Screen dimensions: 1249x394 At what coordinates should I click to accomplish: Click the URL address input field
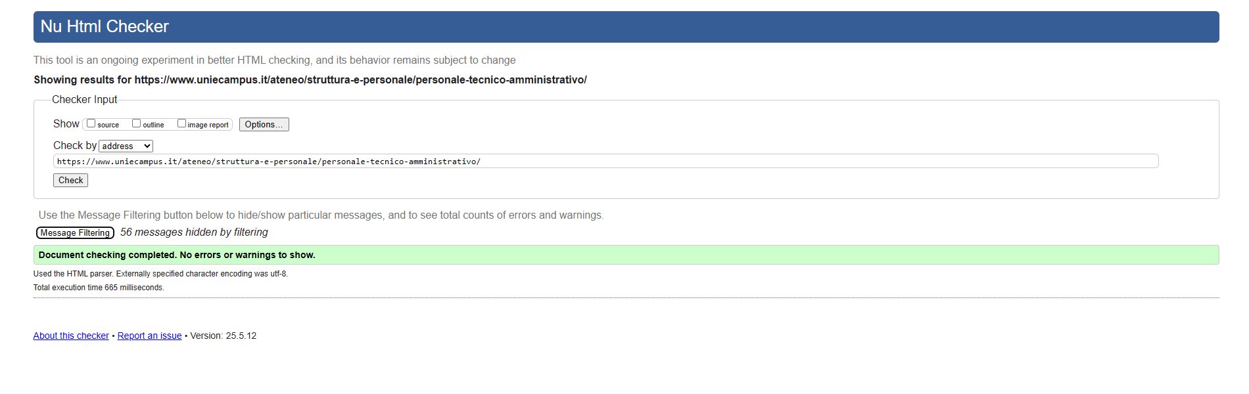(605, 161)
